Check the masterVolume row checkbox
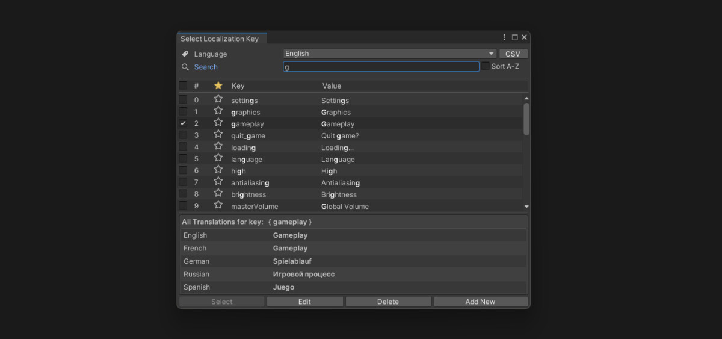This screenshot has width=722, height=339. [183, 205]
